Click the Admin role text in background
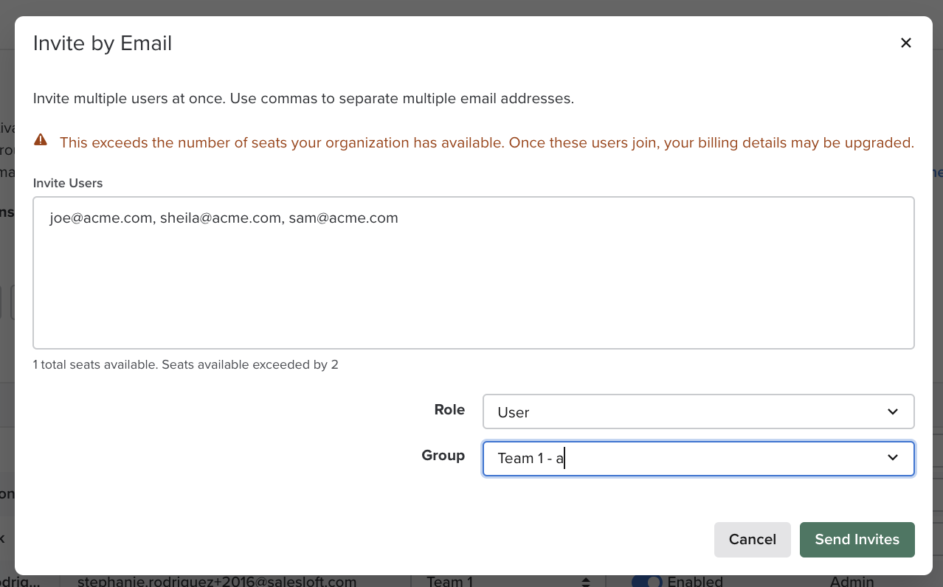Image resolution: width=943 pixels, height=587 pixels. tap(852, 582)
